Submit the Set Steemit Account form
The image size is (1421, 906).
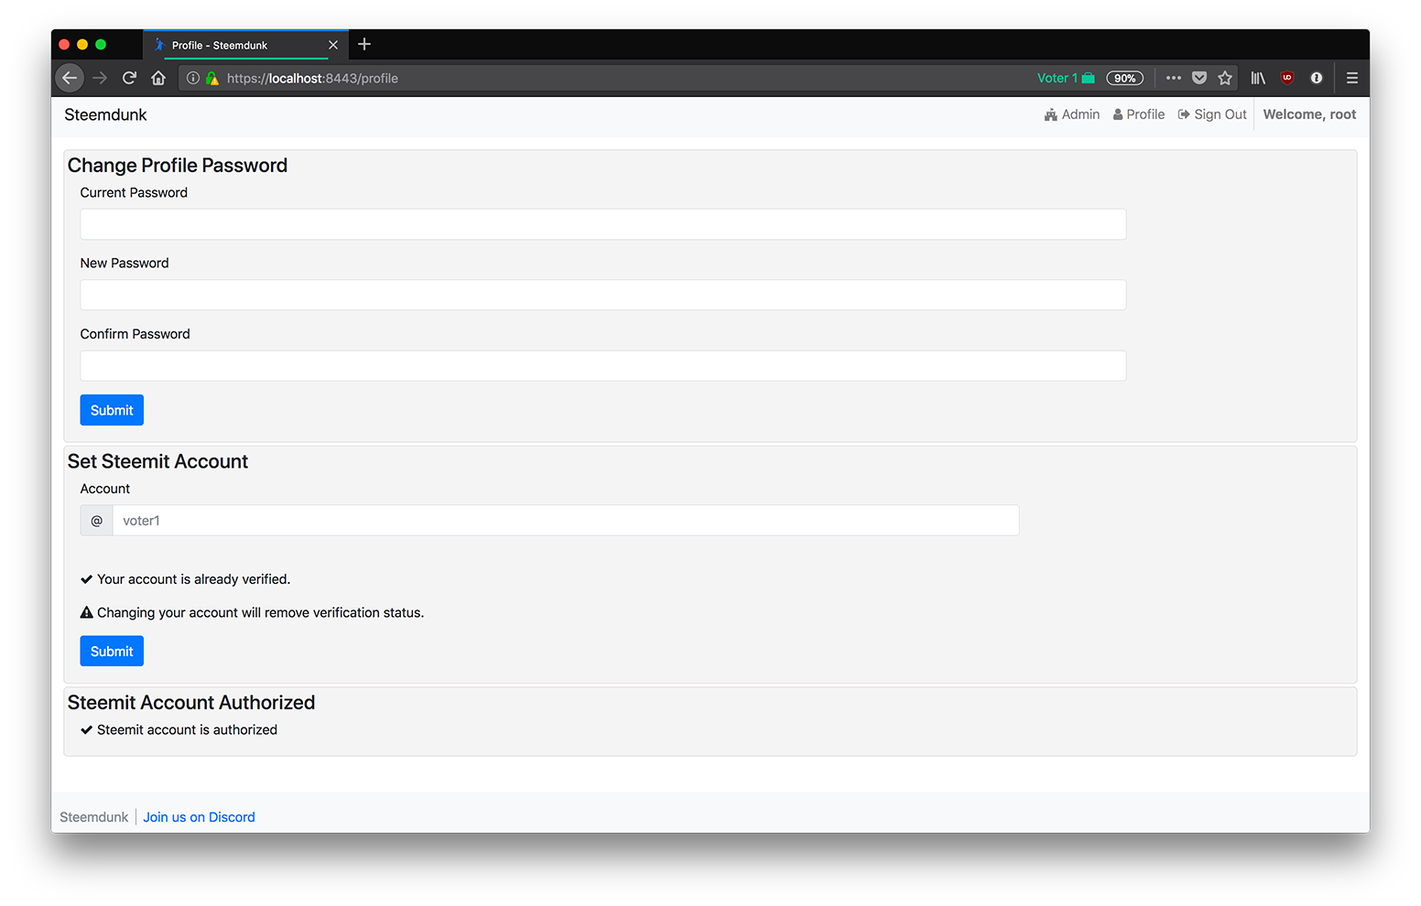point(112,652)
